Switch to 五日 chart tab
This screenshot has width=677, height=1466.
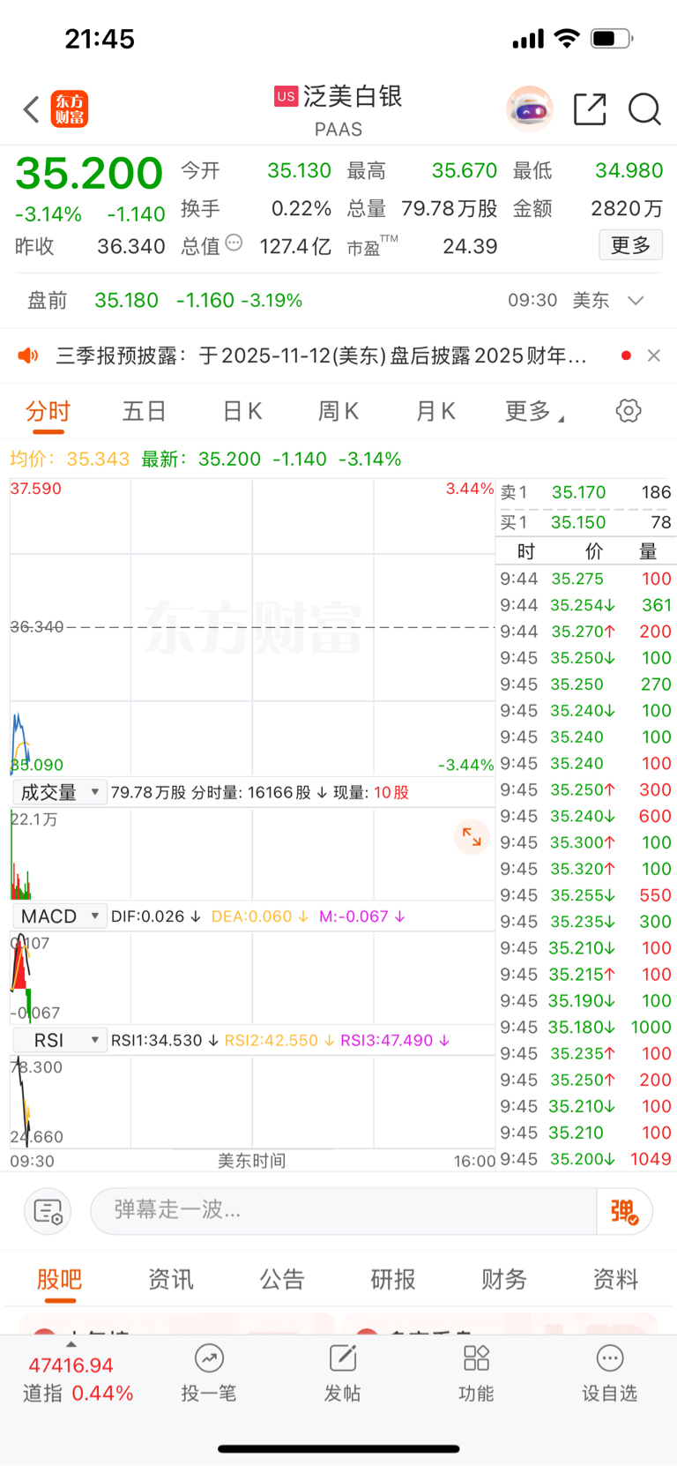coord(145,411)
